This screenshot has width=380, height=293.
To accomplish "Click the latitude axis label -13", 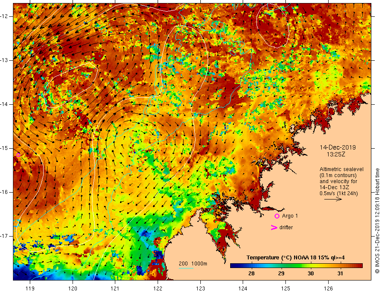I will point(4,60).
